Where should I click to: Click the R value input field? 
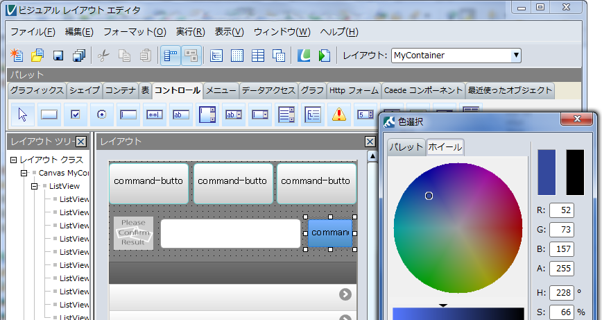pyautogui.click(x=561, y=210)
